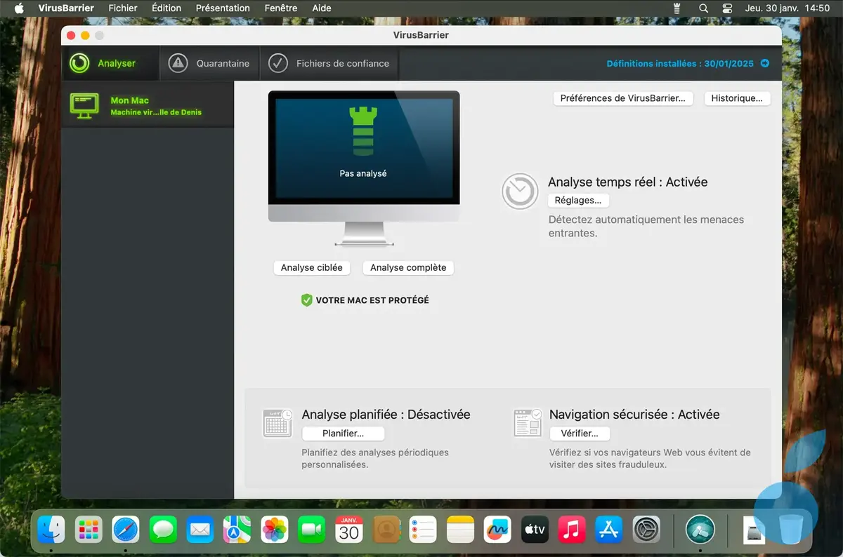
Task: Click Planifier to schedule scans
Action: tap(343, 434)
